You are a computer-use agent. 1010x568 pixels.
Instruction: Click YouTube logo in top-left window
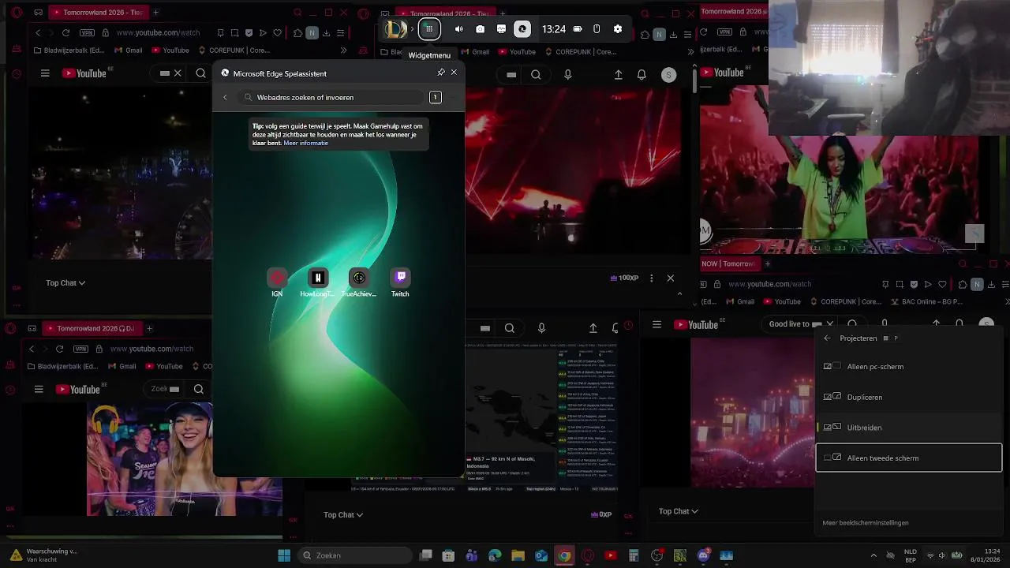point(84,73)
